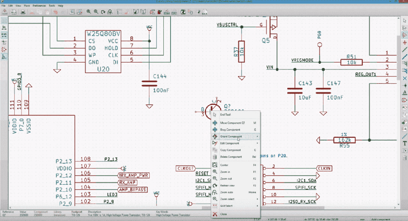Open the Place menu
The width and height of the screenshot is (408, 221).
(x=27, y=6)
